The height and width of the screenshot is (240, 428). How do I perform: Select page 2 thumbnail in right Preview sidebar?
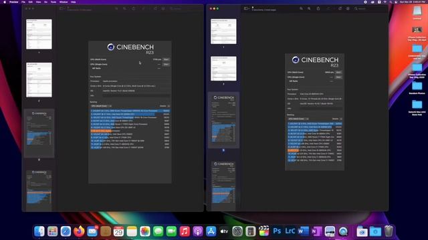click(x=223, y=68)
